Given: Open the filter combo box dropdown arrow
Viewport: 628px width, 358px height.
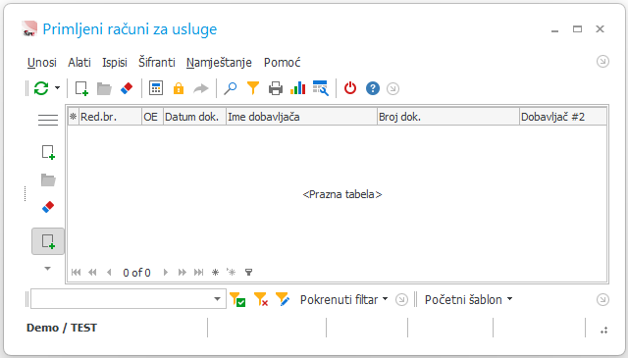Looking at the screenshot, I should point(217,299).
